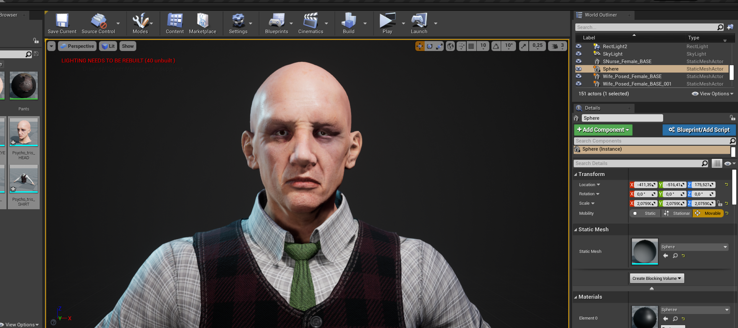This screenshot has height=328, width=738.
Task: Click Play to start the level
Action: 387,23
